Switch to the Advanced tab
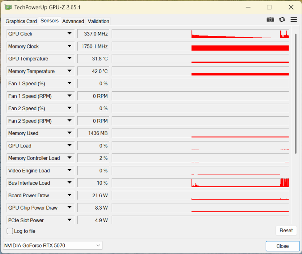 pos(73,21)
